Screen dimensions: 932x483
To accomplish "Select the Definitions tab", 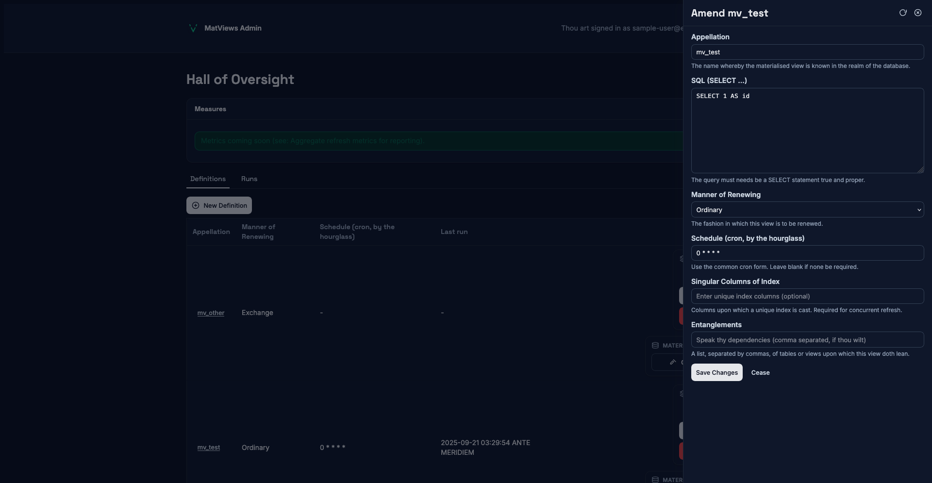I will coord(208,179).
